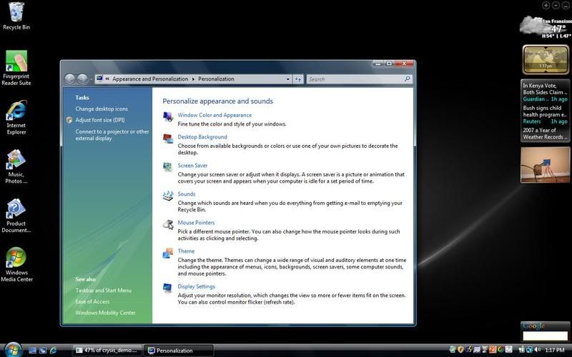Click the Back arrow in Personalization window
Viewport: 572px width, 357px height.
point(69,79)
